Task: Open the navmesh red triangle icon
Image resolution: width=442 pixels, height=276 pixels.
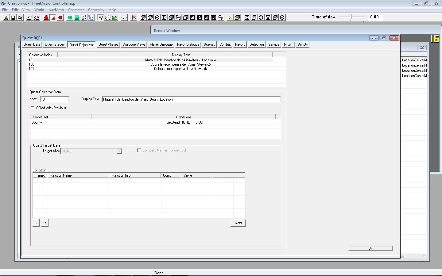Action: [134, 17]
